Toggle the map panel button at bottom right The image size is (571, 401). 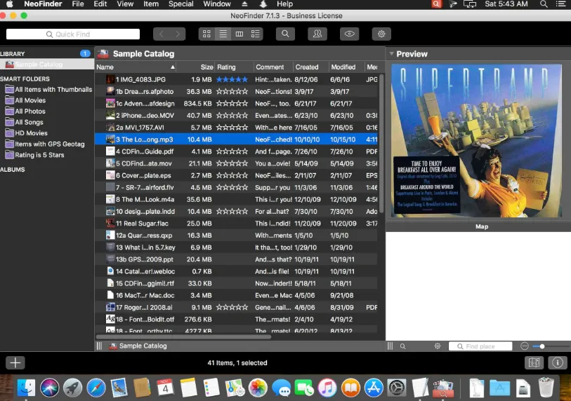pyautogui.click(x=534, y=362)
